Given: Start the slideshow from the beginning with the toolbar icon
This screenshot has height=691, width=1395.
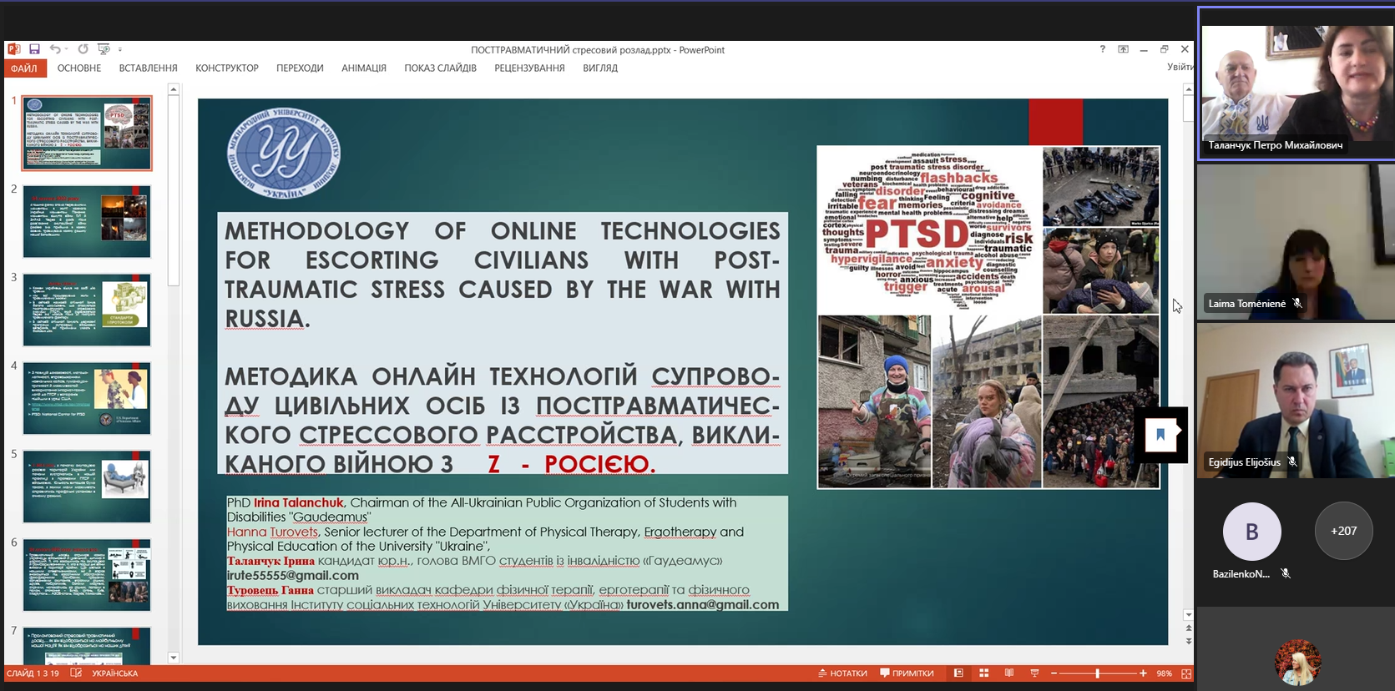Looking at the screenshot, I should [x=104, y=49].
